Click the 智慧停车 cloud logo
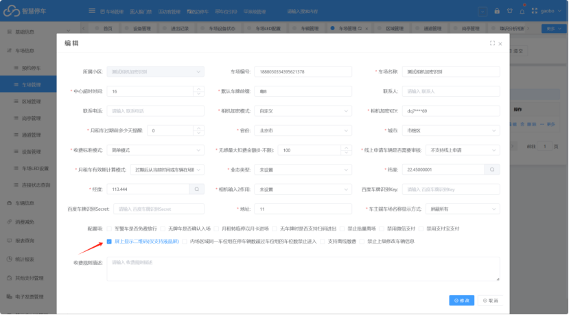 (x=12, y=11)
